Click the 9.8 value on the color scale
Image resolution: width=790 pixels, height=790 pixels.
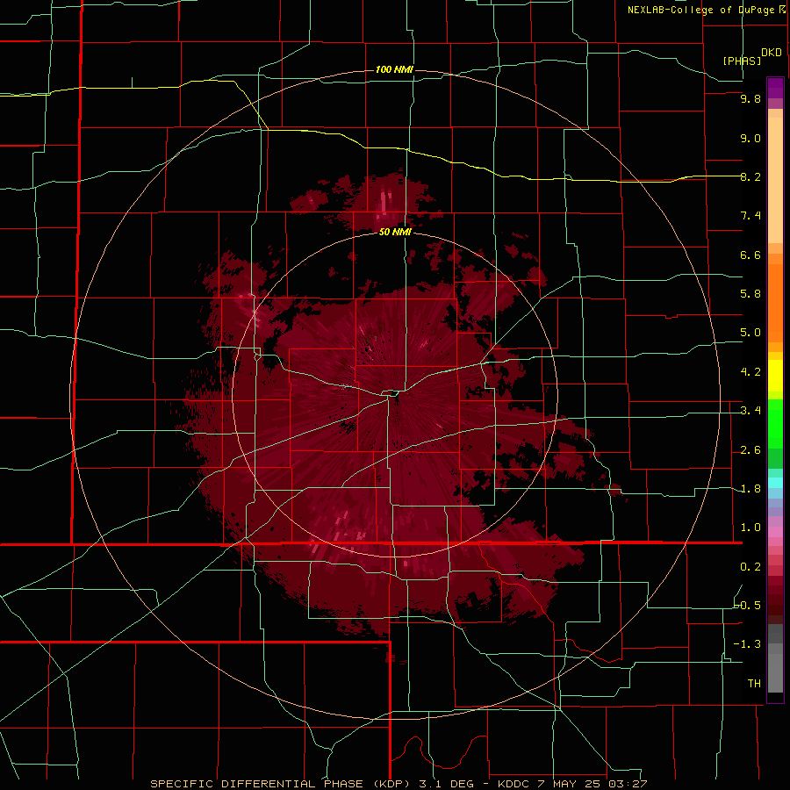(750, 98)
